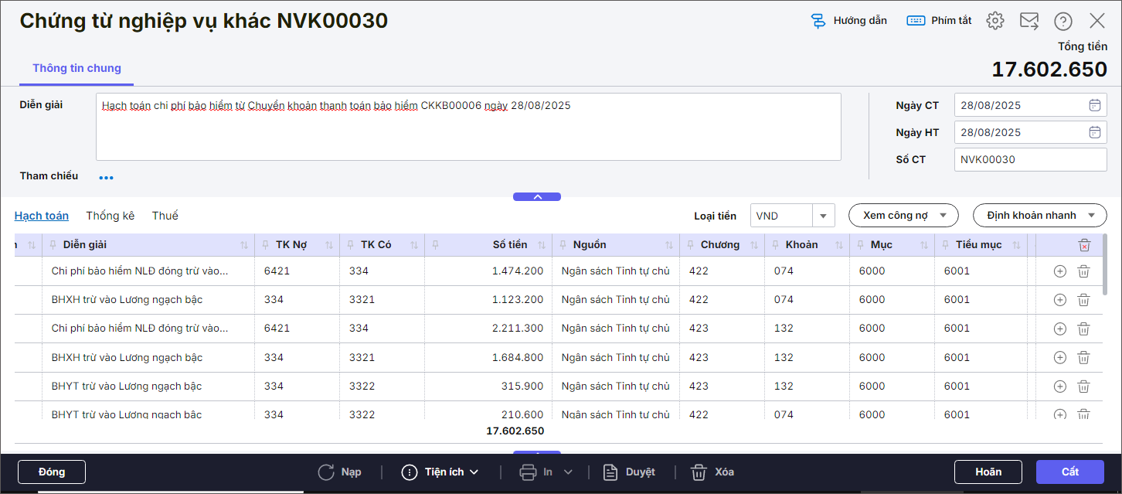Viewport: 1122px width, 494px height.
Task: Switch to the Thống kê tab
Action: tap(110, 216)
